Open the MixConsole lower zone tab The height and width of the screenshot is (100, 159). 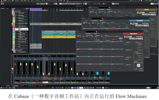(x=16, y=86)
